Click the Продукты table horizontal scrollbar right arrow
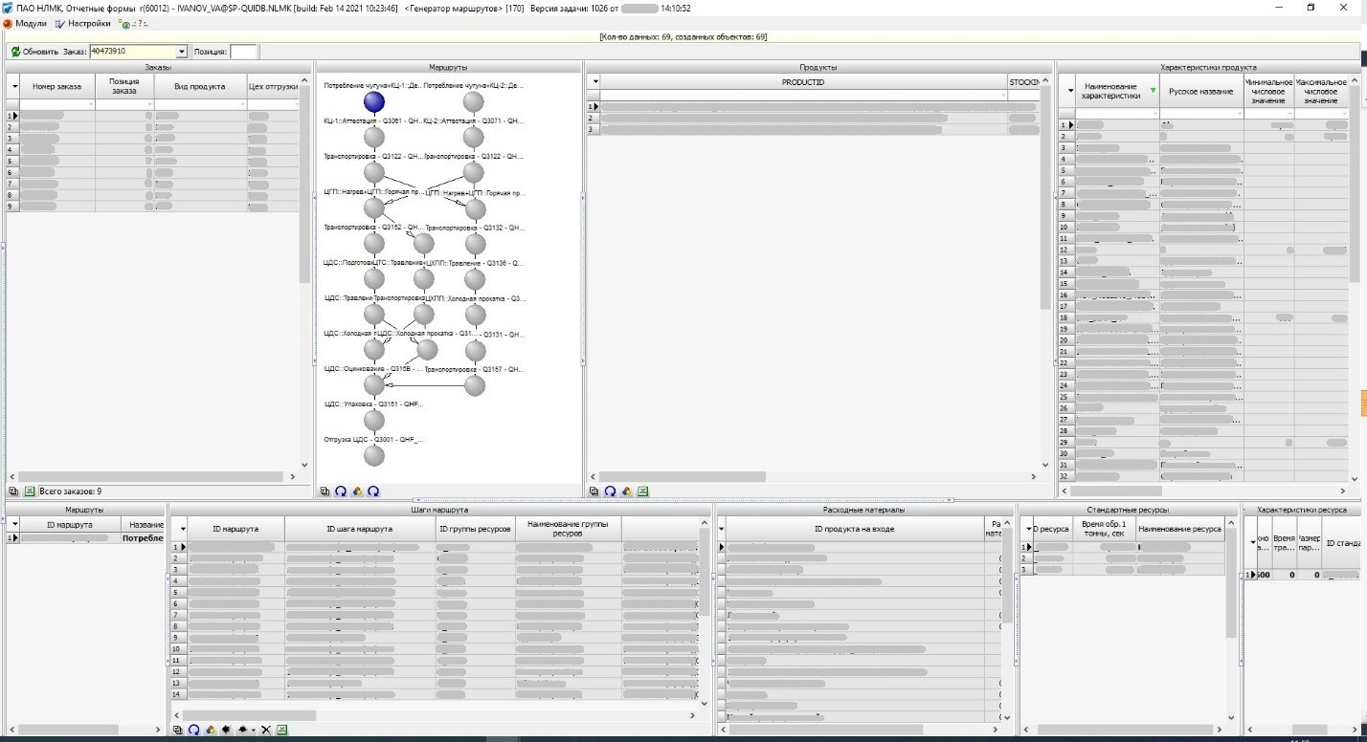 pos(1034,476)
